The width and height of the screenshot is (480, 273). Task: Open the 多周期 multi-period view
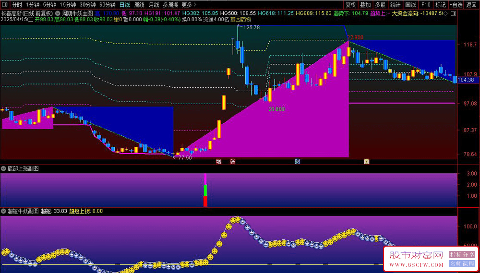pos(170,5)
